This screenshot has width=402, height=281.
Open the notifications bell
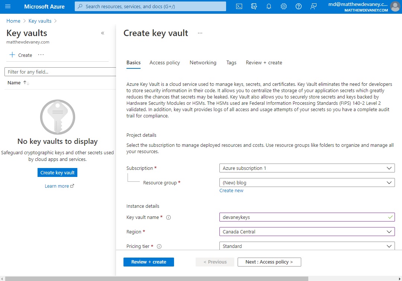269,6
